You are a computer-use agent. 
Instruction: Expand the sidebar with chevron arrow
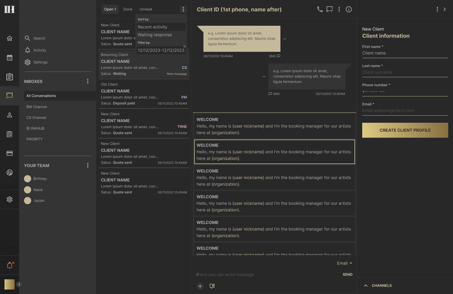pyautogui.click(x=19, y=284)
